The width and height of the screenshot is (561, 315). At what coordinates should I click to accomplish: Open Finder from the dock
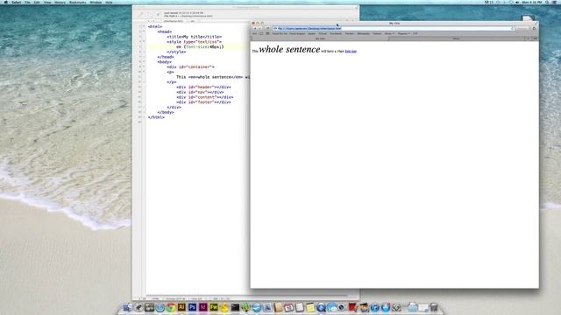(x=128, y=307)
